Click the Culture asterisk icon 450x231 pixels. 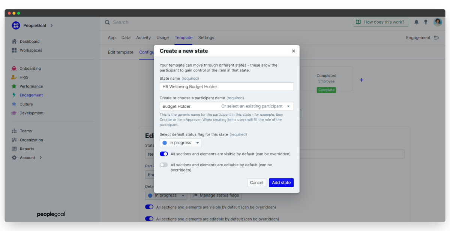click(x=14, y=104)
